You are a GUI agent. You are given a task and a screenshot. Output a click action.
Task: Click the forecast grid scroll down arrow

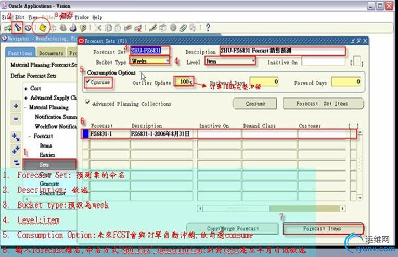[x=360, y=198]
